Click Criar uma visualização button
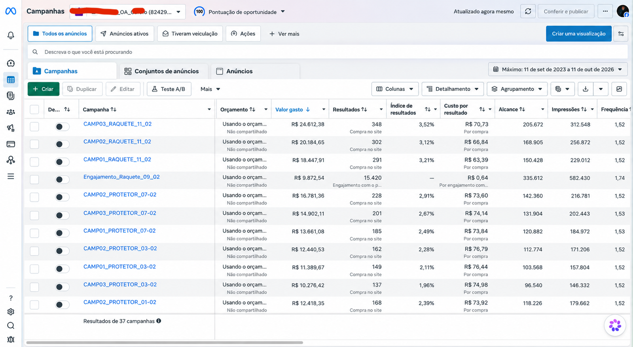This screenshot has width=633, height=347. [579, 34]
